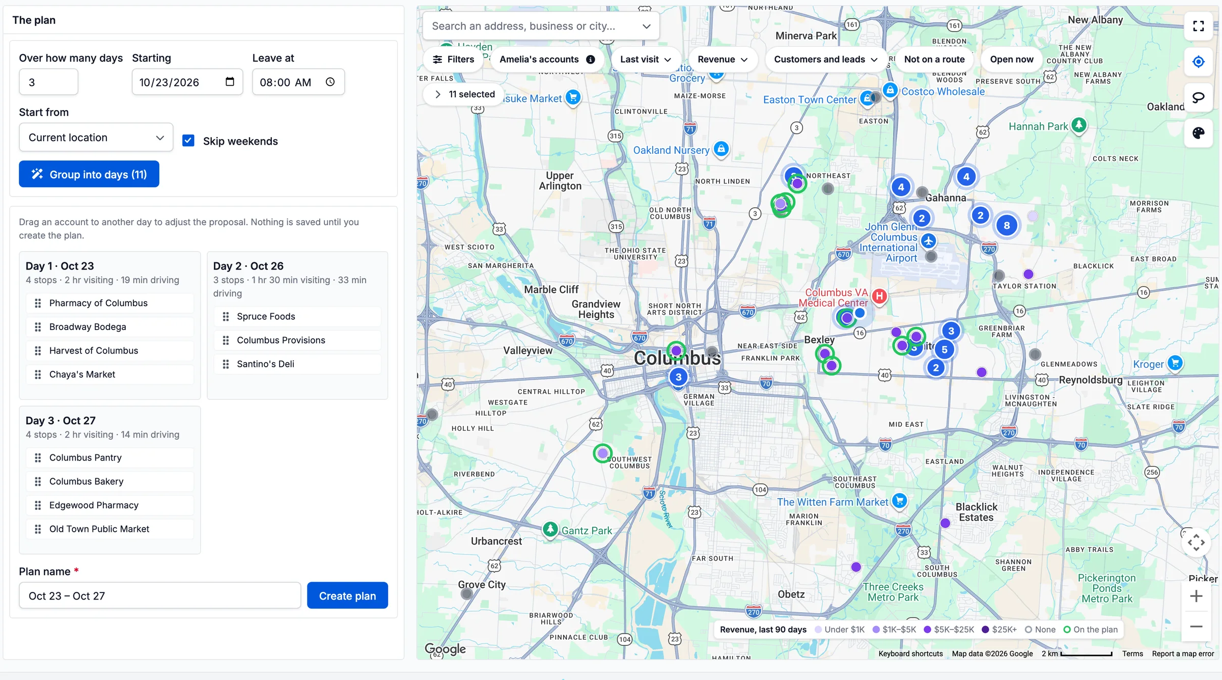Select Broadway Bodega in Day 1
The width and height of the screenshot is (1222, 680).
coord(110,327)
